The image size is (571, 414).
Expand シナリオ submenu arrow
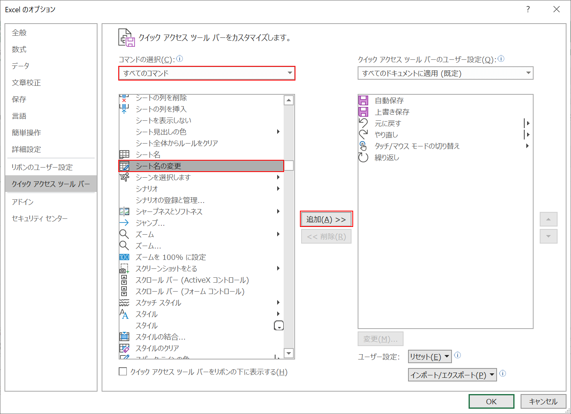tap(278, 188)
